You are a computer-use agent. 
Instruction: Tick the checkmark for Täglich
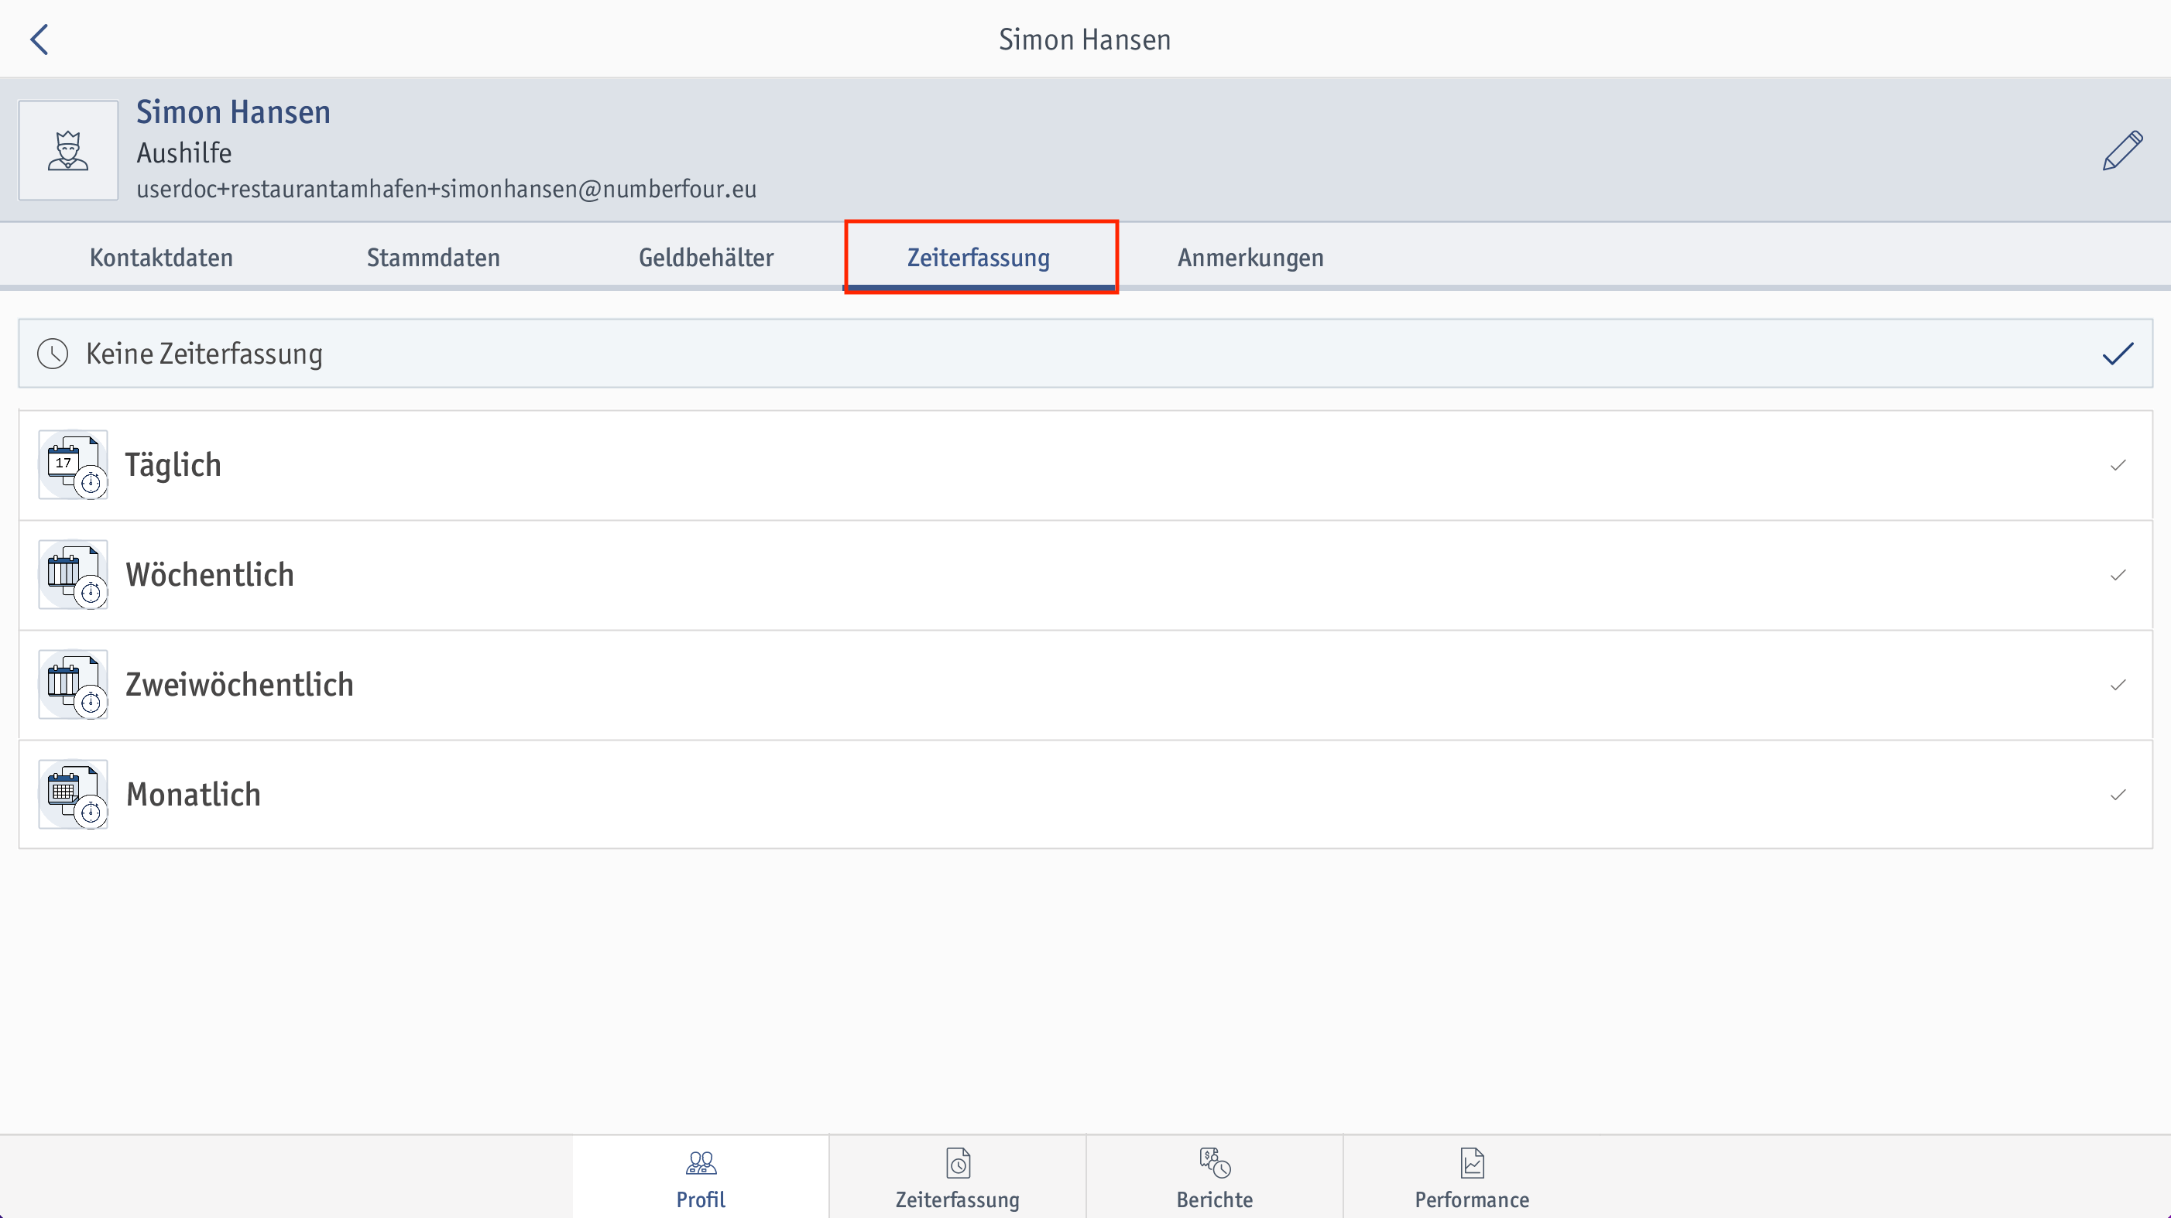2118,465
